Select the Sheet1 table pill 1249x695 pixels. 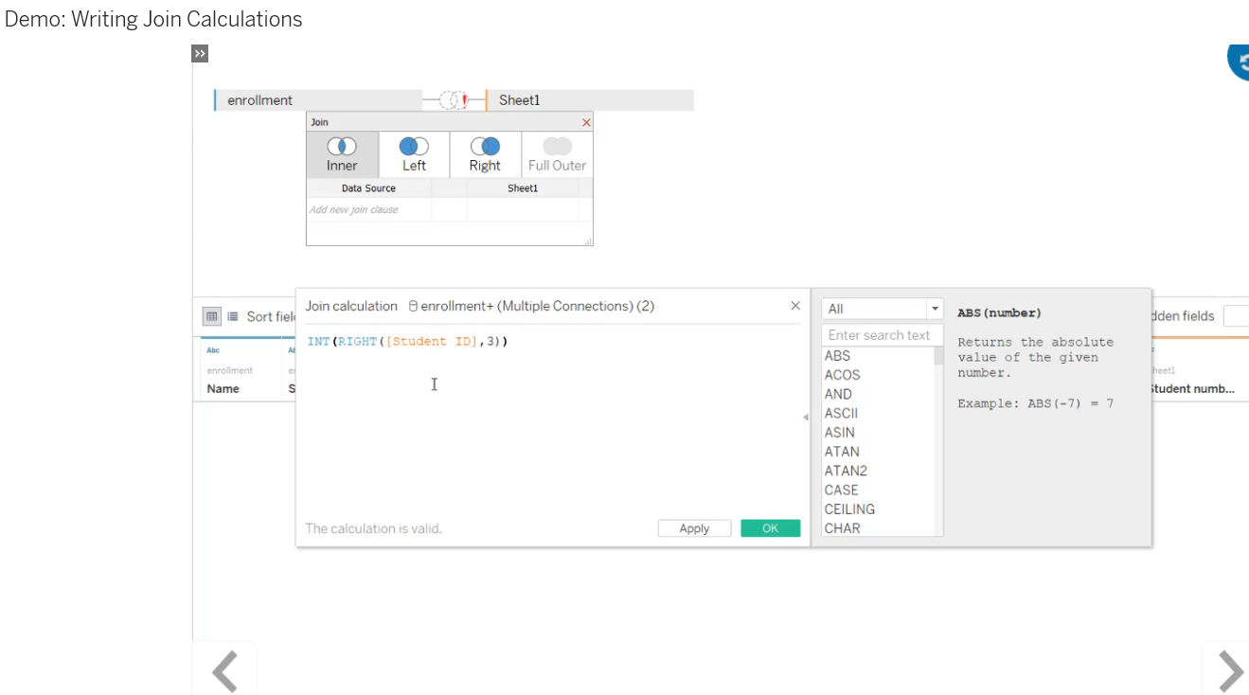(589, 100)
